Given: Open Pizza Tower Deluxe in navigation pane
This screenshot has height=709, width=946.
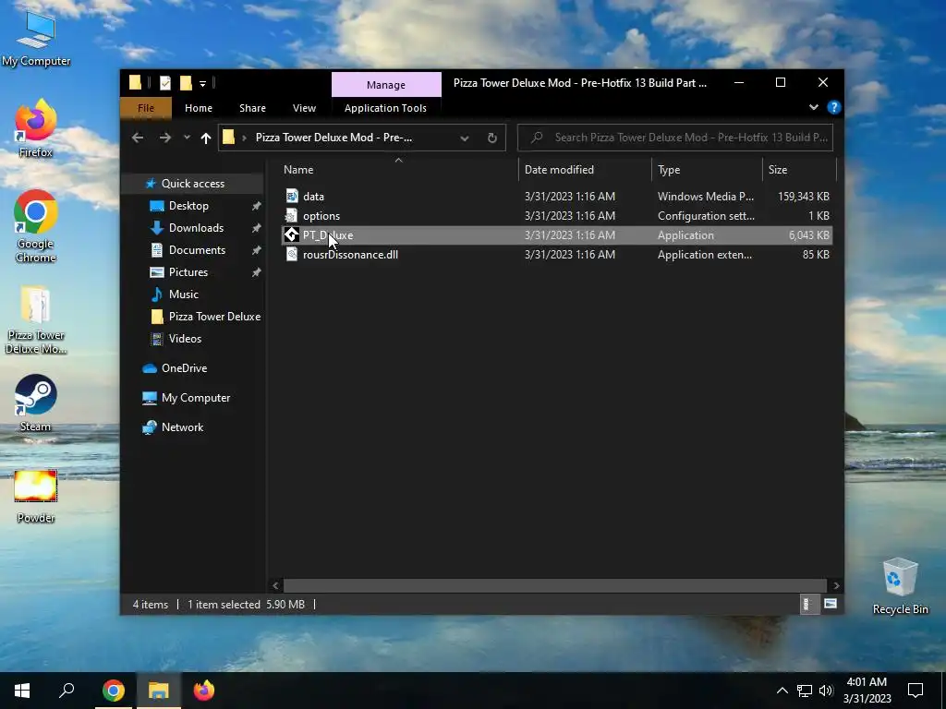Looking at the screenshot, I should tap(214, 317).
